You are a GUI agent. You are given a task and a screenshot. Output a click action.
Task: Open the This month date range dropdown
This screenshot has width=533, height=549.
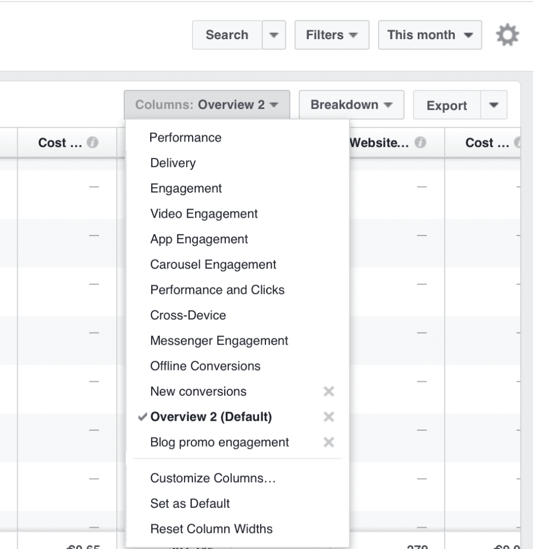pyautogui.click(x=430, y=35)
